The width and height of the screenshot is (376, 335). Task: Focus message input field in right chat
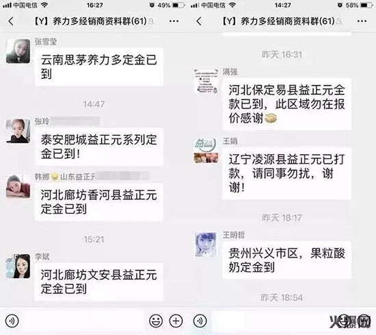[269, 321]
